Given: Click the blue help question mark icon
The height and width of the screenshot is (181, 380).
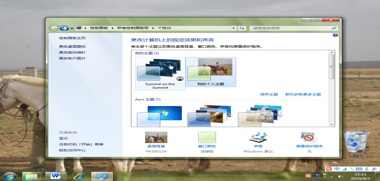Looking at the screenshot, I should pos(335,35).
